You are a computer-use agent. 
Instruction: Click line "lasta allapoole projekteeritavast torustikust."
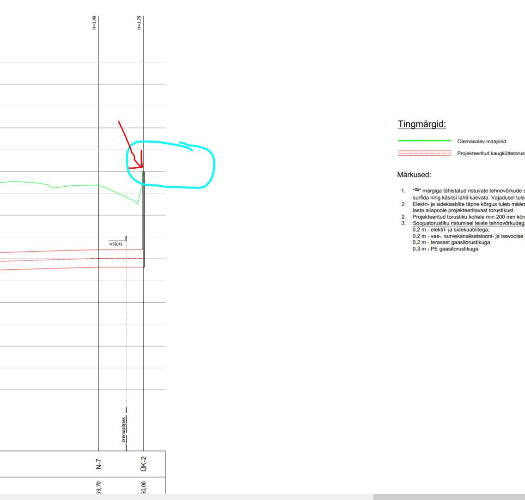pos(464,210)
